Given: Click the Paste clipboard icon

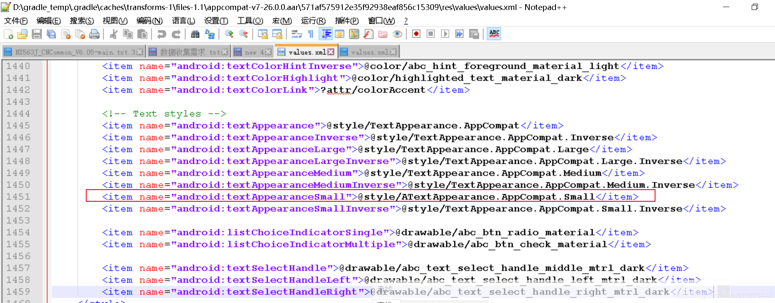Looking at the screenshot, I should click(142, 34).
